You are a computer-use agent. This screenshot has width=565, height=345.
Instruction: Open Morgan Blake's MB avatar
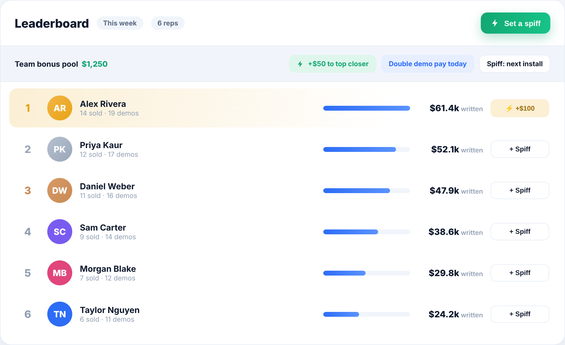pyautogui.click(x=60, y=273)
